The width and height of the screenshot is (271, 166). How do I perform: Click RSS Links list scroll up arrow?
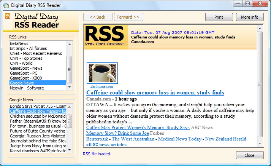click(70, 44)
